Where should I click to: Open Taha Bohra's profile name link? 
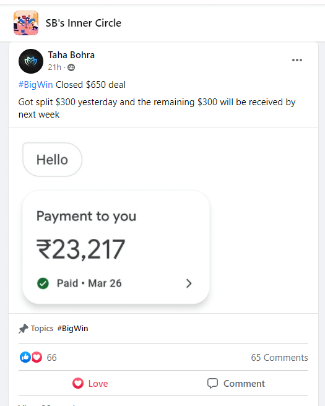pyautogui.click(x=71, y=55)
